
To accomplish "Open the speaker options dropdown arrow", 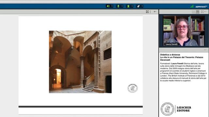I will pyautogui.click(x=112, y=6).
